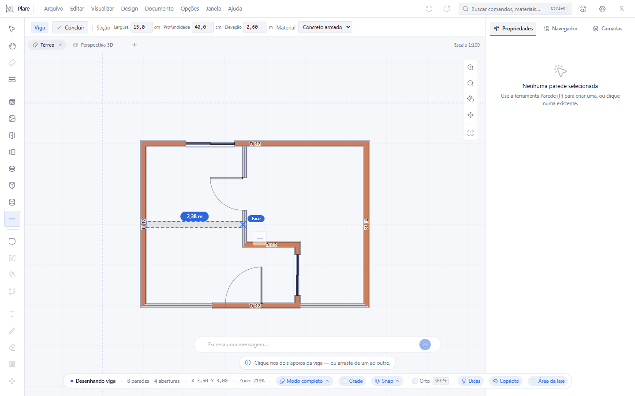Screen dimensions: 635x396
Task: Open settings with the gear icon
Action: pyautogui.click(x=602, y=9)
